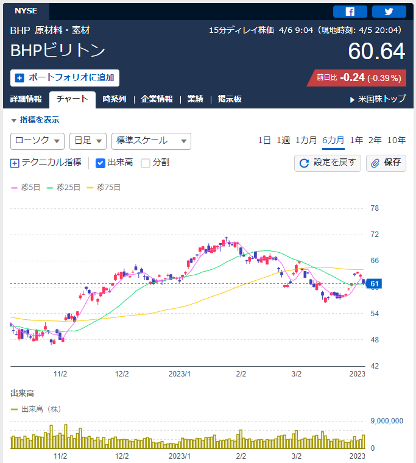Open the 日足 interval dropdown
416x463 pixels.
(88, 141)
